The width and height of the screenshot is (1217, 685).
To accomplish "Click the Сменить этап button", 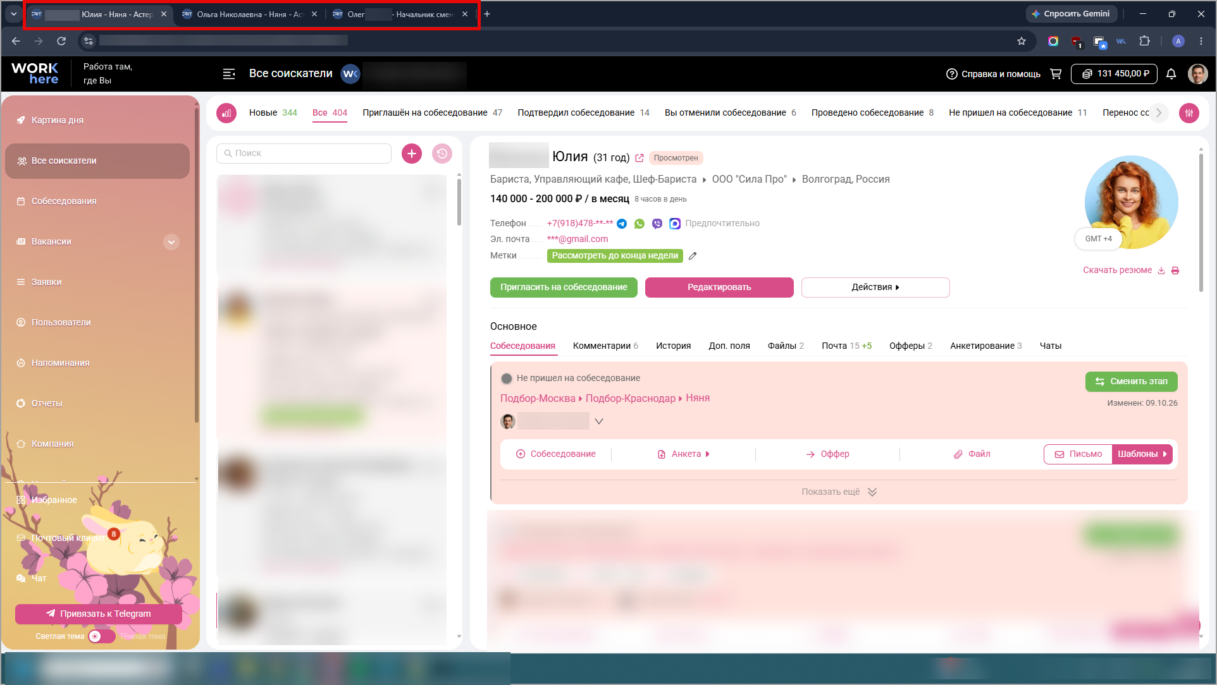I will (x=1132, y=382).
